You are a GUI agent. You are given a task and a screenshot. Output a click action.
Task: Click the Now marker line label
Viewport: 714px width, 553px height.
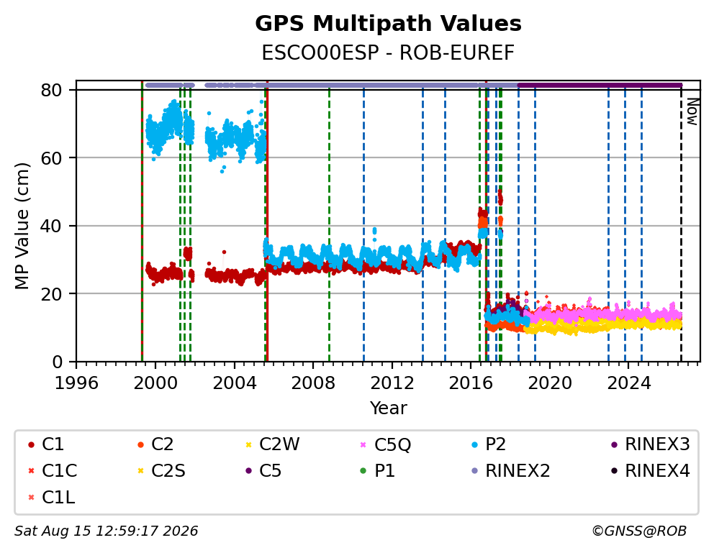pos(692,112)
